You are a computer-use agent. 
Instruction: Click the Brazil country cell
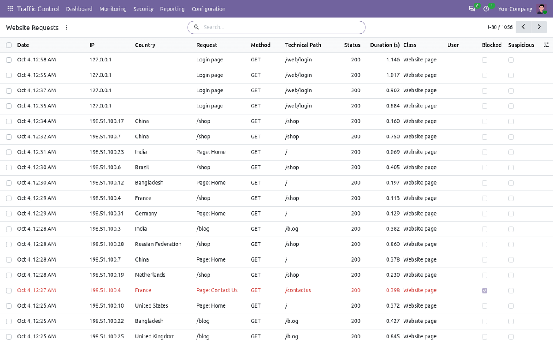coord(142,167)
